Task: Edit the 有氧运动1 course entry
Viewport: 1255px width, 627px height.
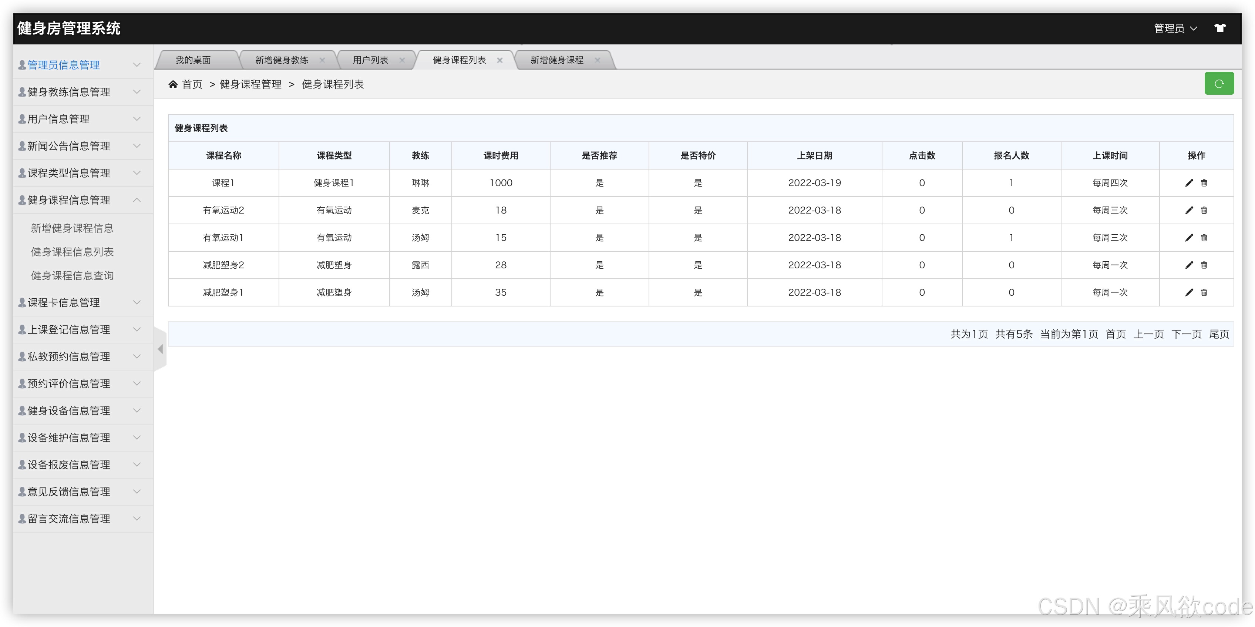Action: point(1189,238)
